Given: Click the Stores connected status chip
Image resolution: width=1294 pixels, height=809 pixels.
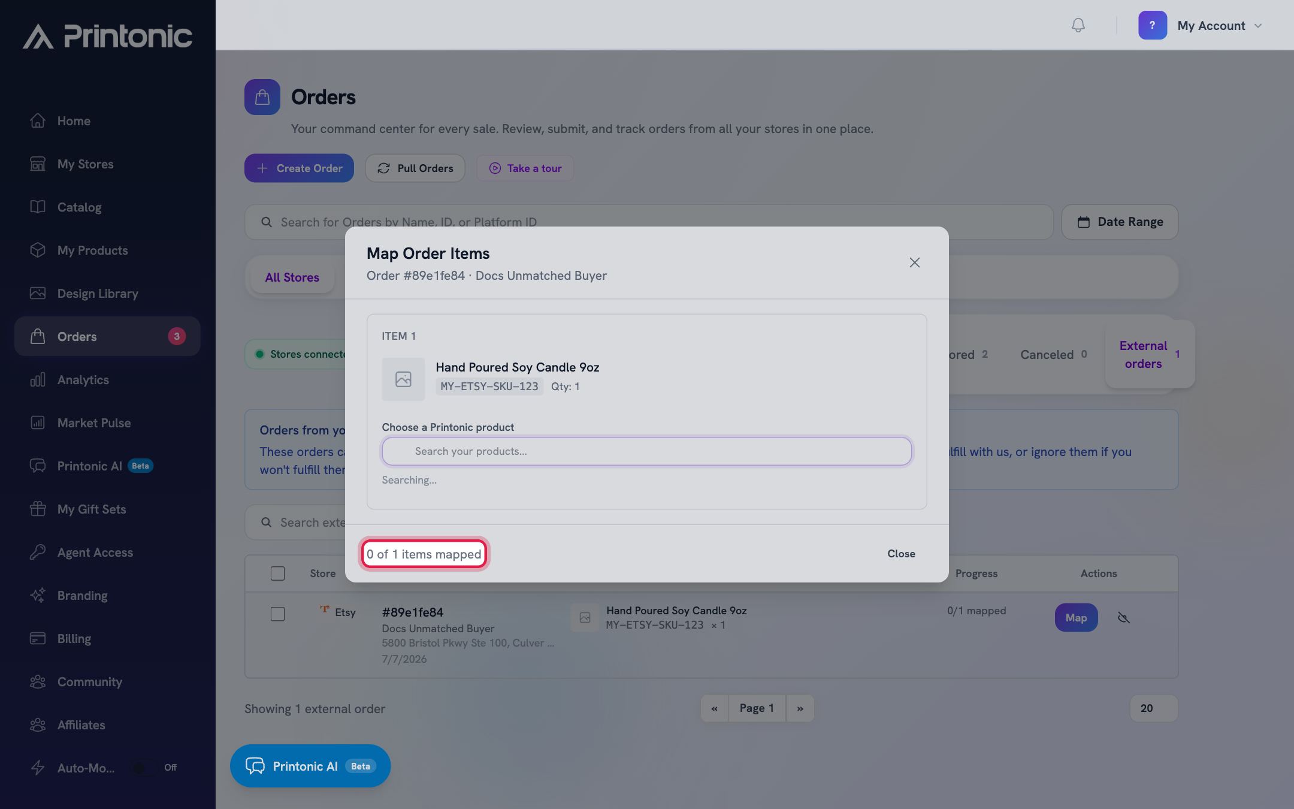Looking at the screenshot, I should [296, 354].
